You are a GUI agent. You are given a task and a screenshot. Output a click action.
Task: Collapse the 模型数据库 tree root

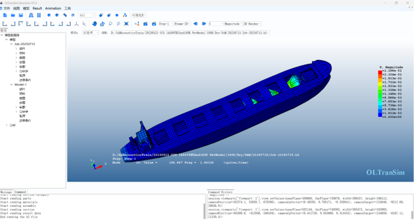point(2,35)
